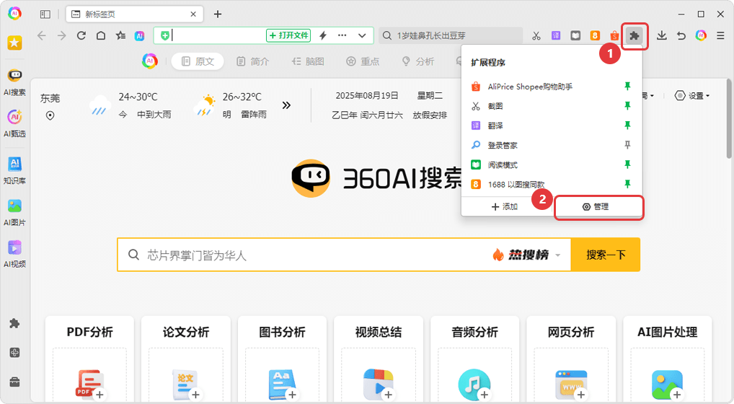The height and width of the screenshot is (404, 734).
Task: Open AI搜索 in left sidebar
Action: (14, 82)
